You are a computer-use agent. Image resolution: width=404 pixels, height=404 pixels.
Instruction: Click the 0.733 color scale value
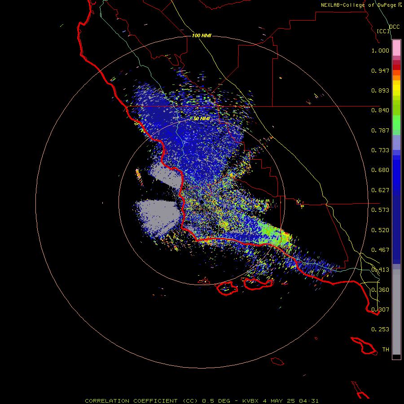point(380,150)
